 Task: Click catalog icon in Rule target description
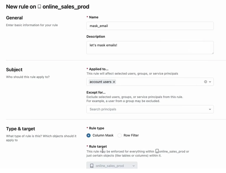pyautogui.click(x=157, y=151)
